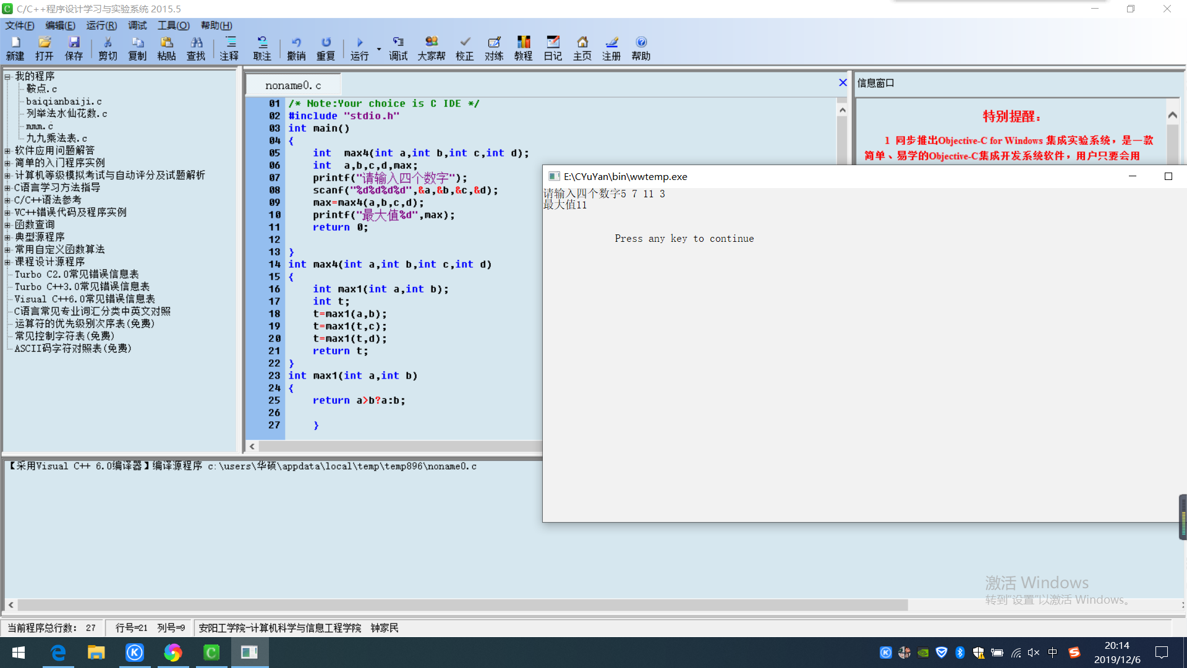1187x668 pixels.
Task: Click the editor horizontal scroll-left arrow
Action: [x=252, y=446]
